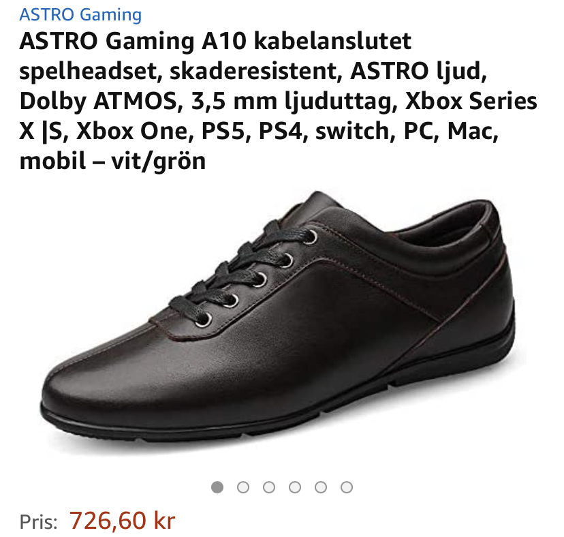Click the 'Pris:' label

tap(39, 521)
